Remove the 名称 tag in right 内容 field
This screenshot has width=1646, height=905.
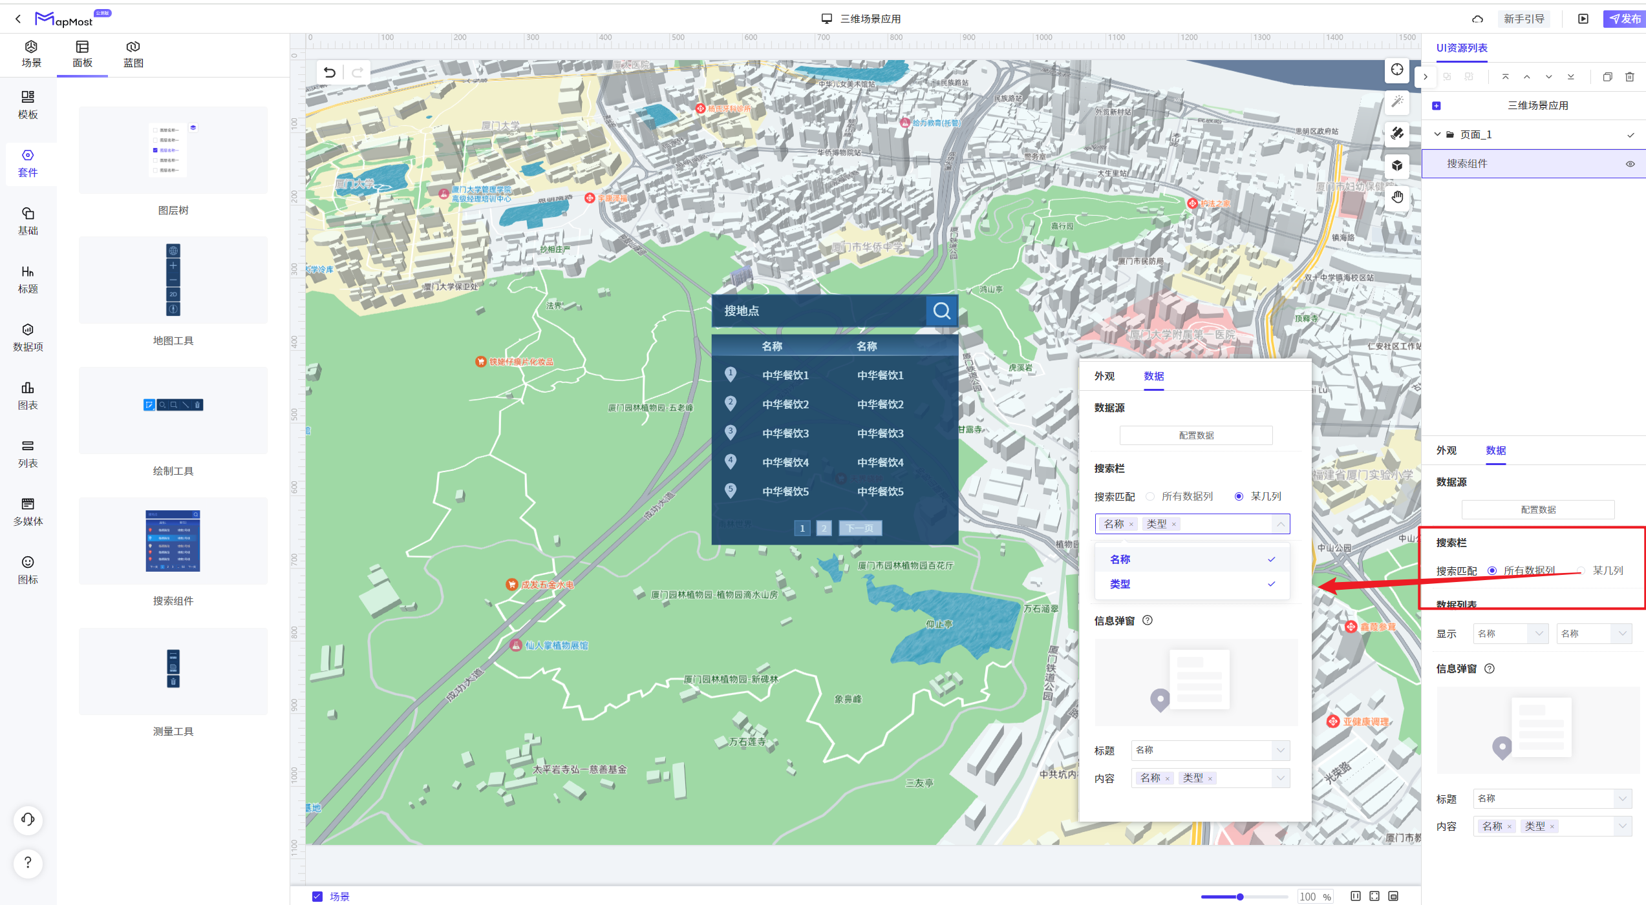coord(1509,827)
